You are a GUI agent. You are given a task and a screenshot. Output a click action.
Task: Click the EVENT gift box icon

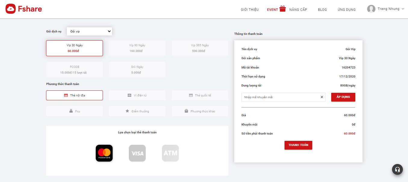tap(282, 9)
